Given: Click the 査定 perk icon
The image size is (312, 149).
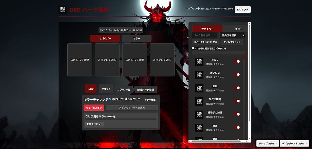Looking at the screenshot, I should (x=199, y=88).
